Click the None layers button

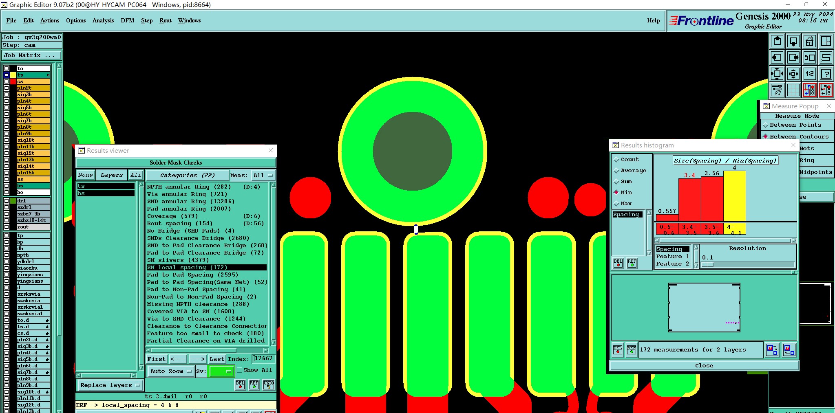(86, 175)
